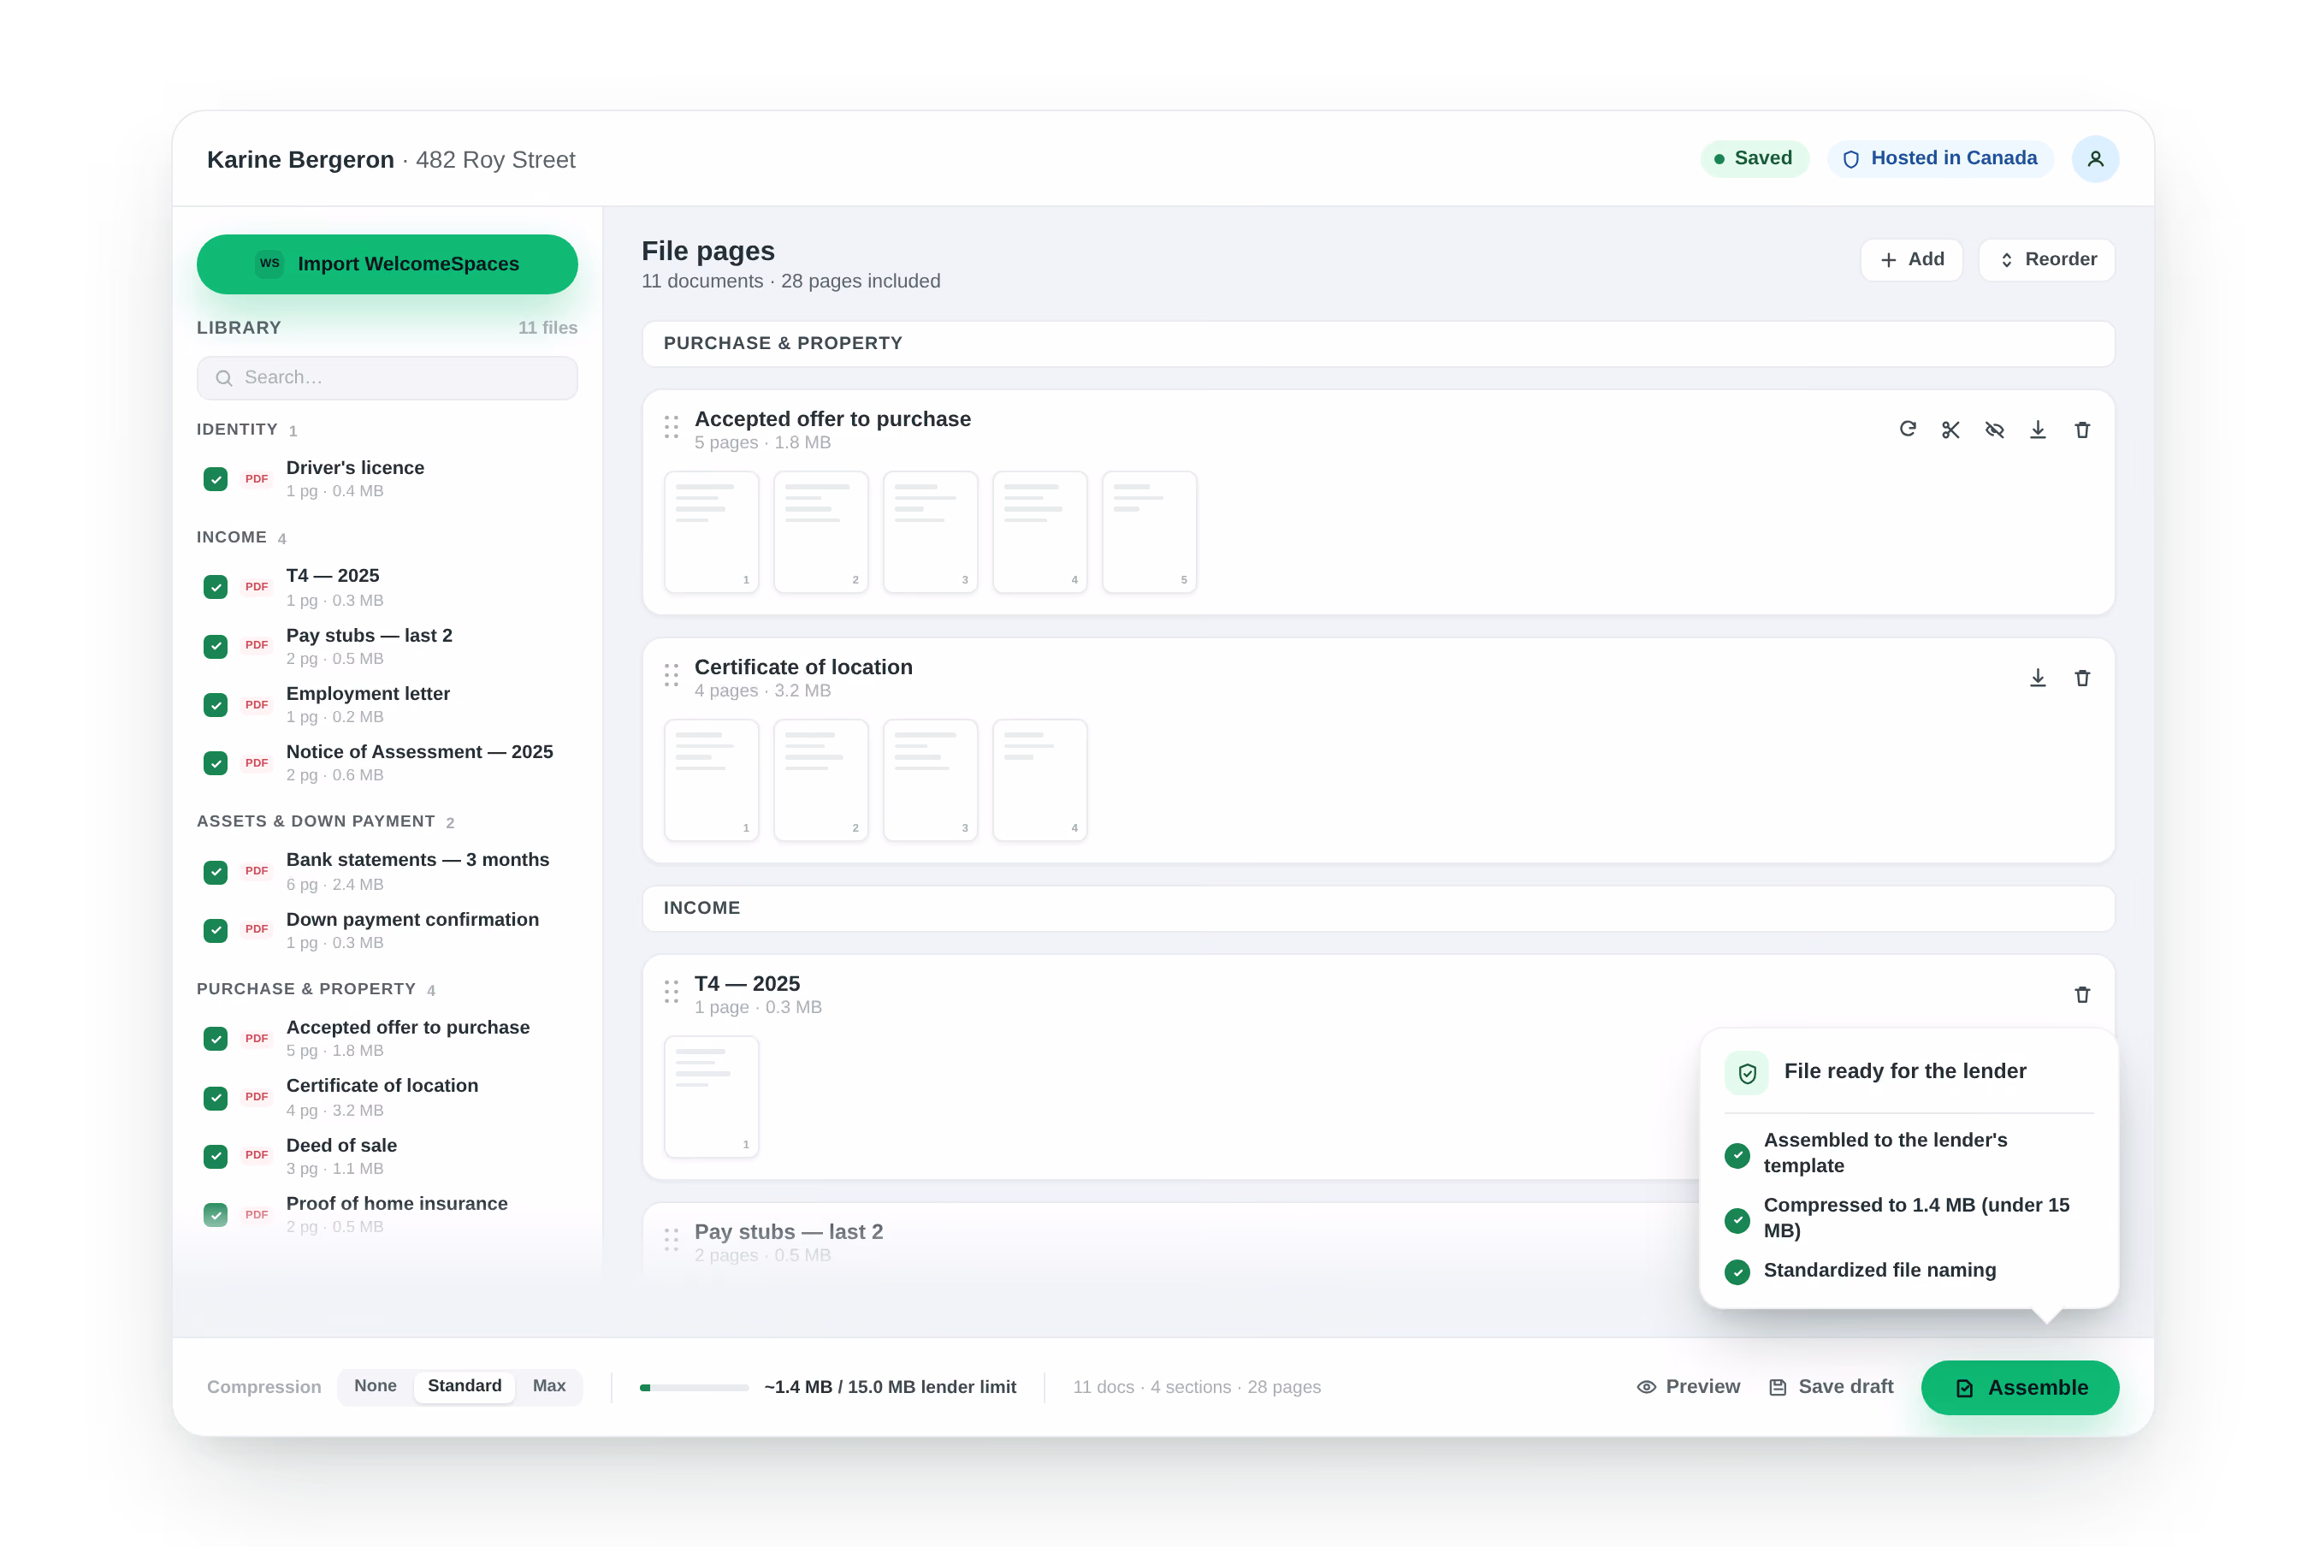Uncheck Deed of sale in the library
This screenshot has width=2320, height=1547.
click(215, 1155)
